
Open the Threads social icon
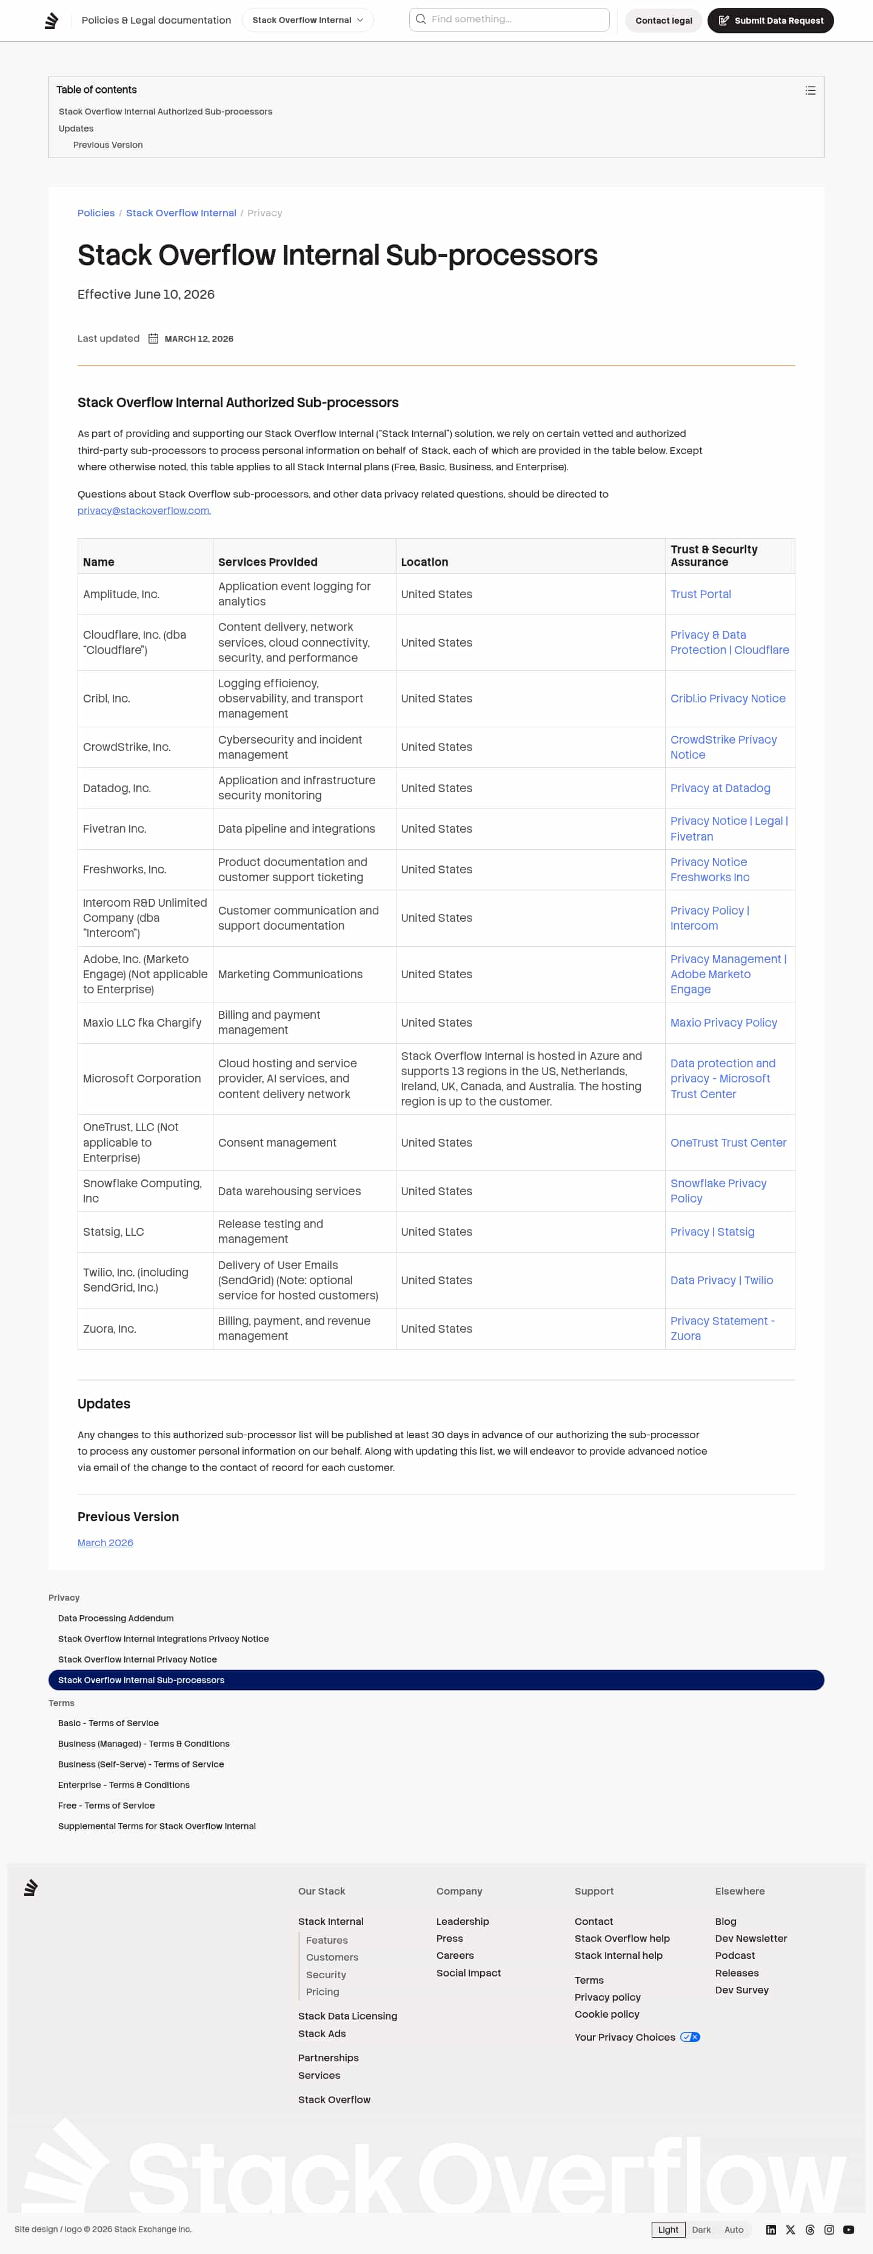tap(810, 2230)
